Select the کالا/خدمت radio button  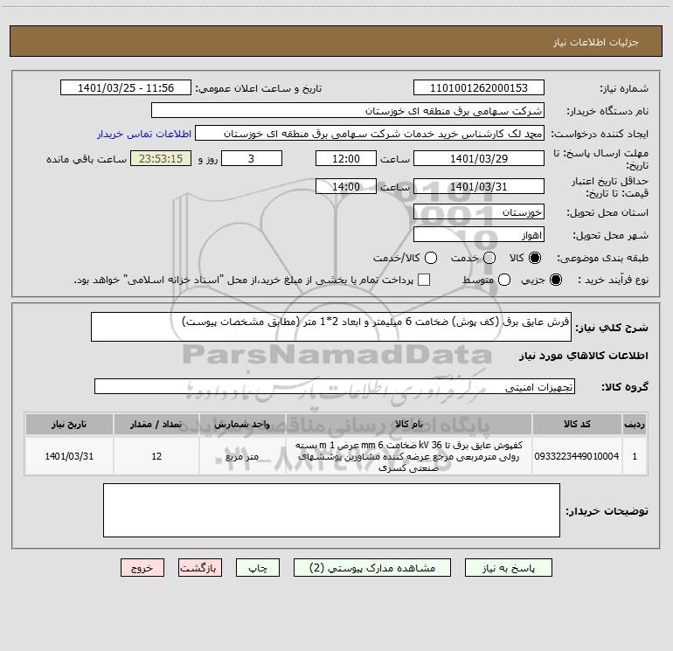click(431, 258)
